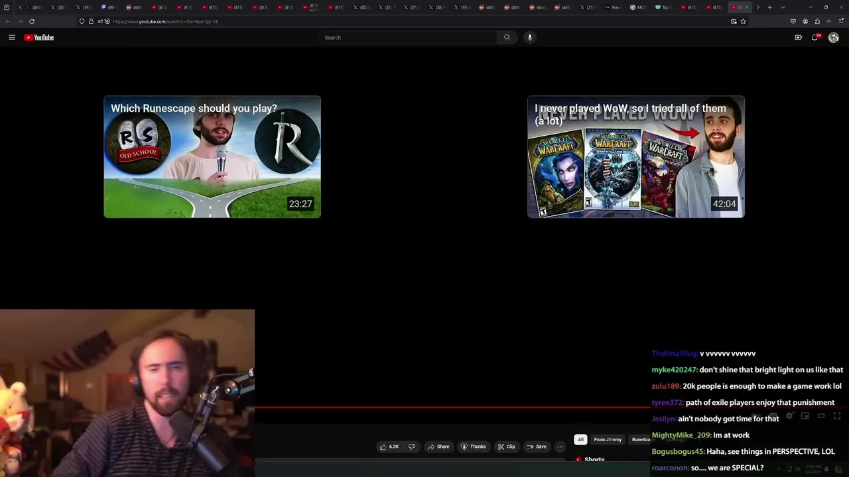Like the video with 6.3K likes
Screen dimensions: 849x477
tap(389, 447)
